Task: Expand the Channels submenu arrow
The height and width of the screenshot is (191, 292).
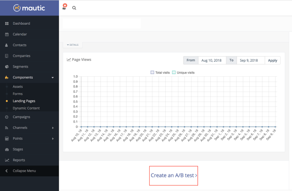Action: [x=53, y=128]
